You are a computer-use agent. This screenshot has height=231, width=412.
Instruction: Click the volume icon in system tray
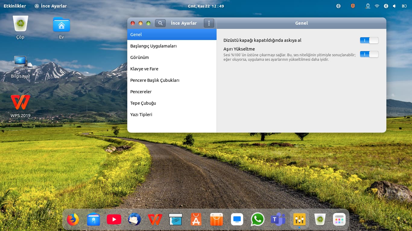coord(395,6)
